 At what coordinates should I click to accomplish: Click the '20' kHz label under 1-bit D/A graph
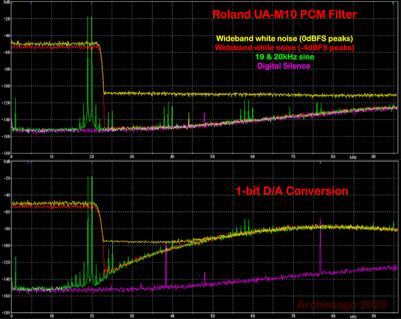[x=91, y=316]
